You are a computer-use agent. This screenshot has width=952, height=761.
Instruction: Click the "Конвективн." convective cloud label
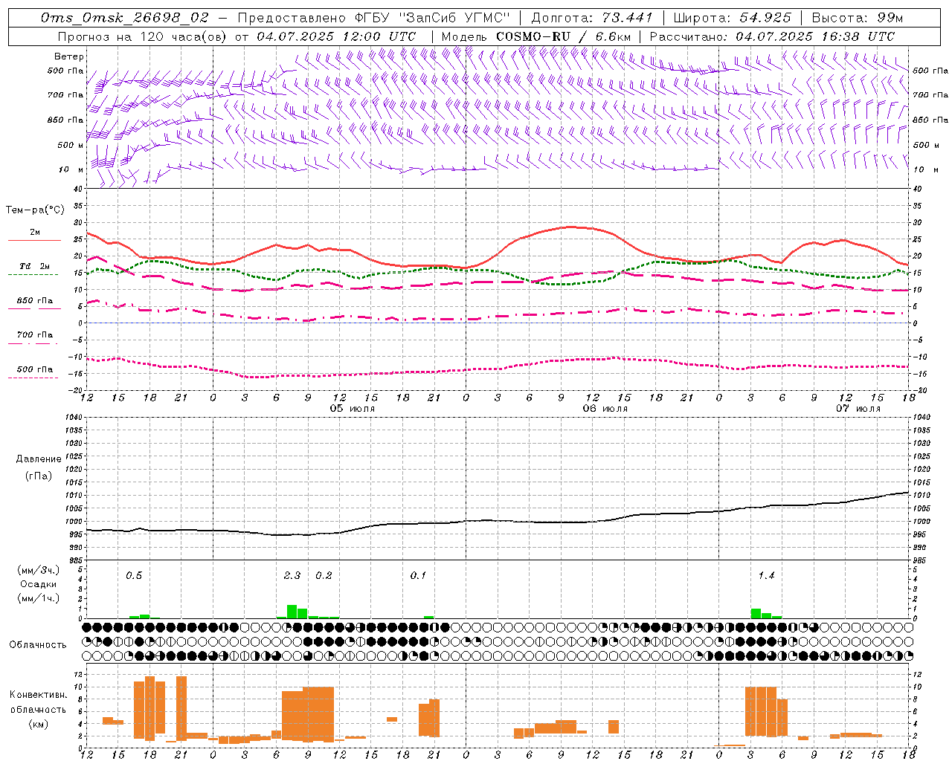[x=38, y=695]
